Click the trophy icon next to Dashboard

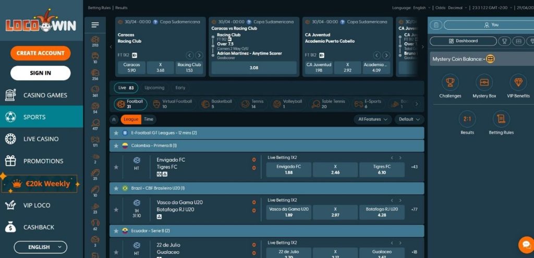(x=504, y=41)
